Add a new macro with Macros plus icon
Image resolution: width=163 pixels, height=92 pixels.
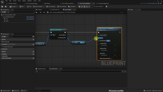click(33, 52)
